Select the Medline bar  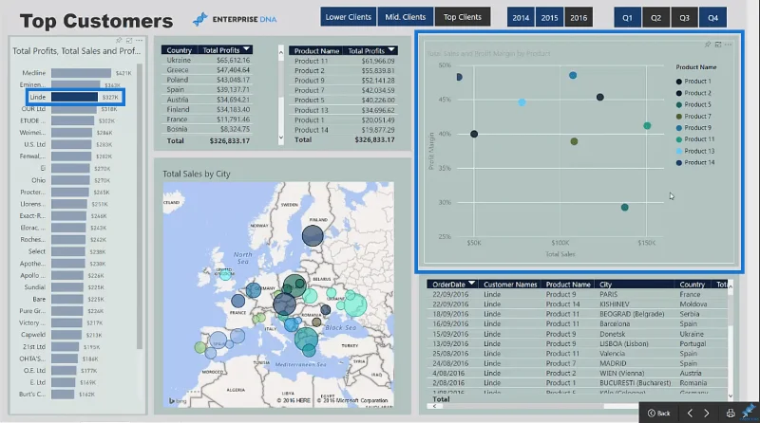tap(81, 73)
